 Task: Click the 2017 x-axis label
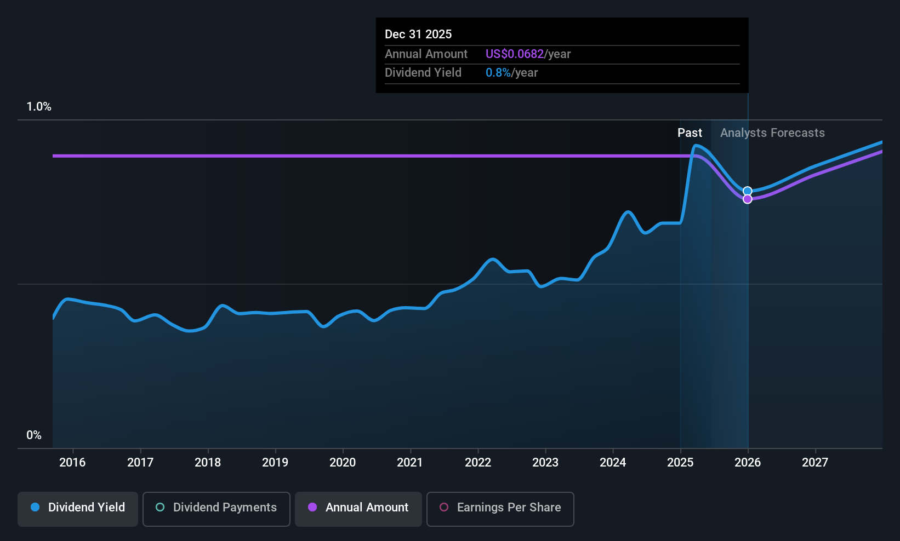(x=140, y=463)
